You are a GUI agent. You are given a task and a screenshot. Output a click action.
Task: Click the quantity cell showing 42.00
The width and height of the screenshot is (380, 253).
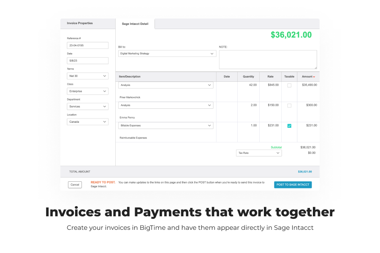[248, 85]
